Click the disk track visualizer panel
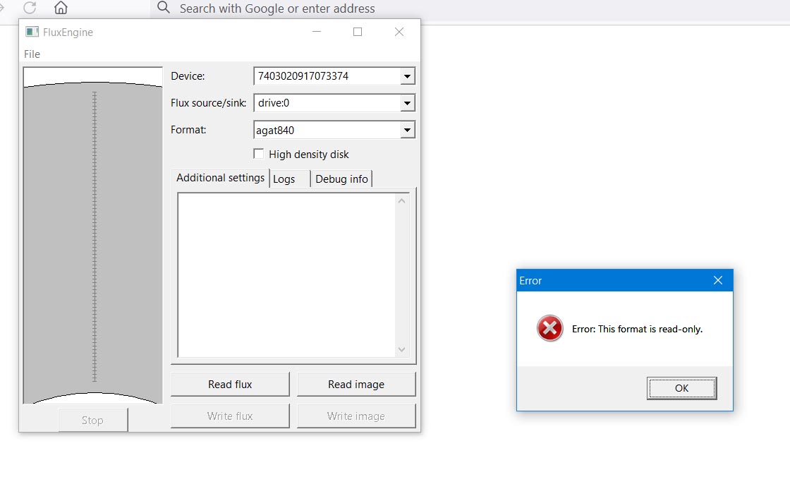790x501 pixels. click(x=93, y=236)
